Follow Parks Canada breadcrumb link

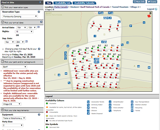pyautogui.click(x=61, y=7)
